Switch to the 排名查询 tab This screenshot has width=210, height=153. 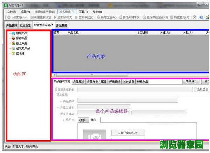point(62,25)
